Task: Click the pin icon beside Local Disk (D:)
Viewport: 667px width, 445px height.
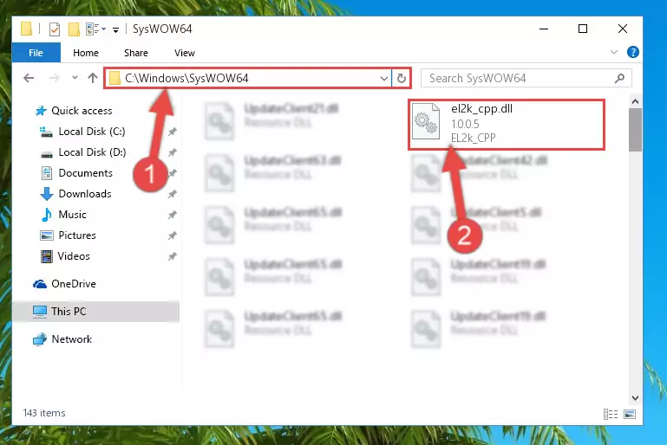Action: tap(173, 152)
